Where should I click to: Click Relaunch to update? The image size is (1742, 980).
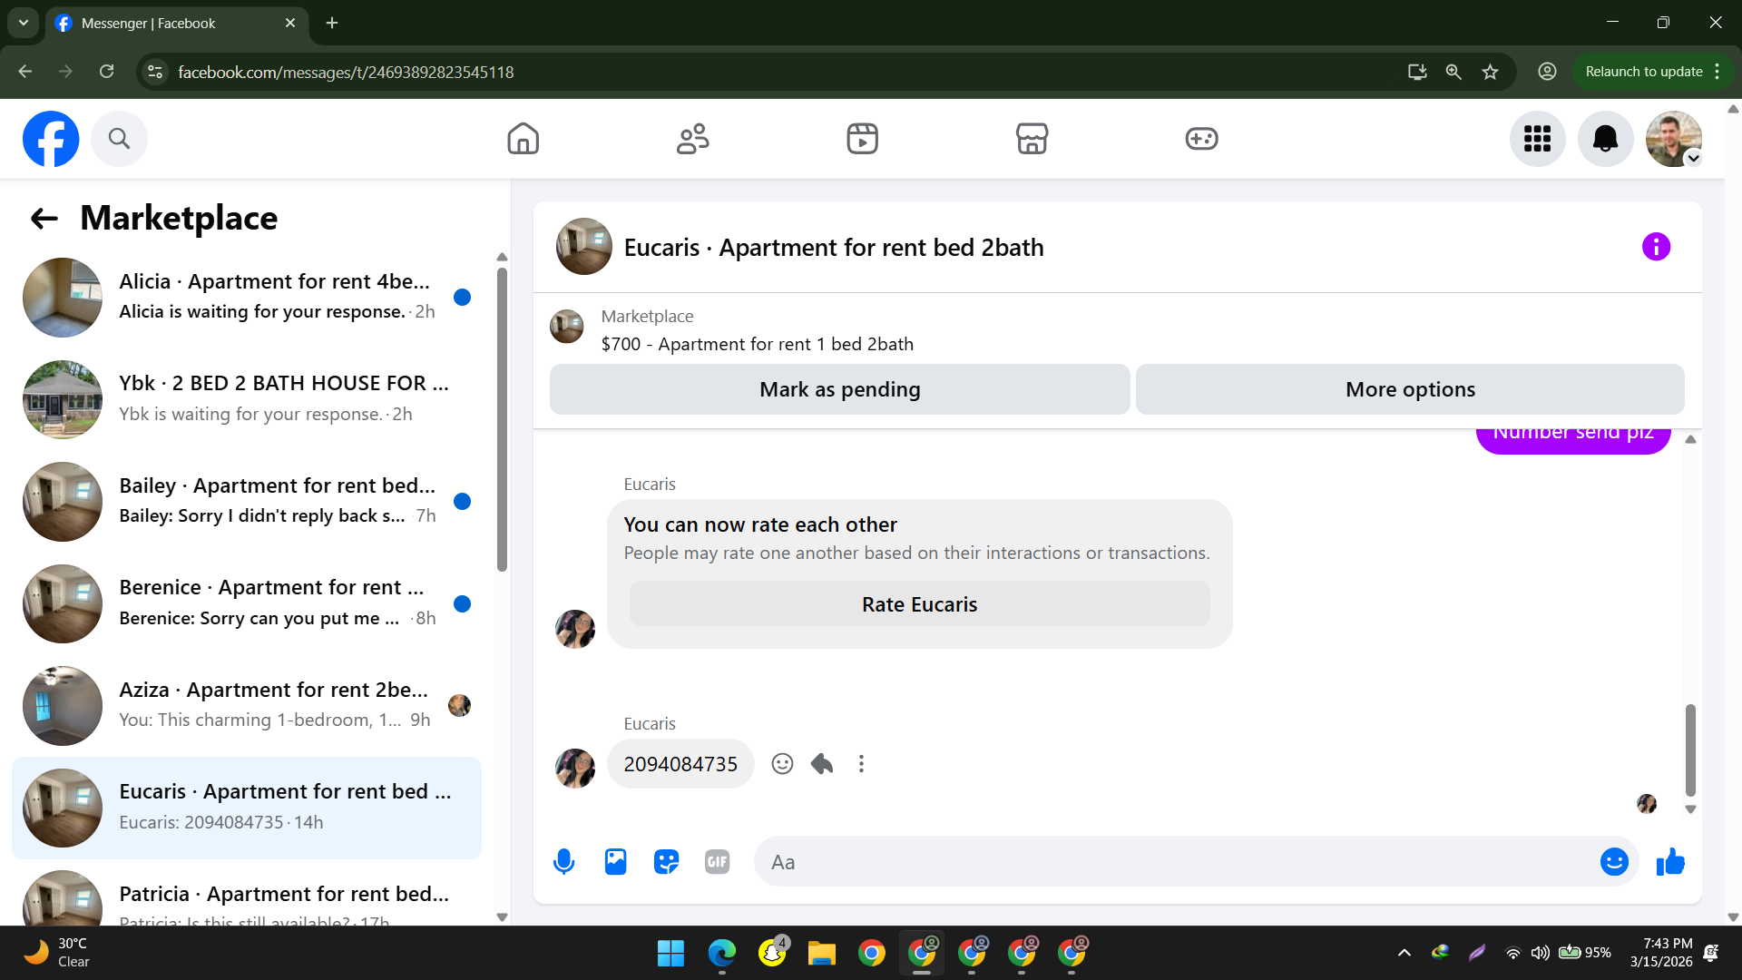tap(1643, 72)
